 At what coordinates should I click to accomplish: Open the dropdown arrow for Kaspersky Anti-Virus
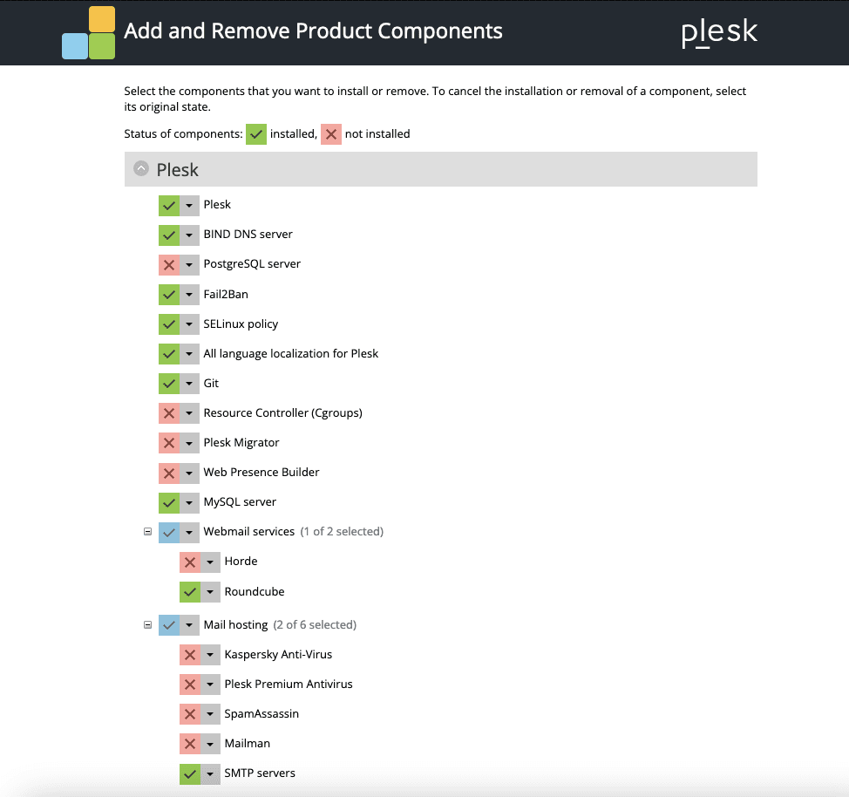point(211,655)
